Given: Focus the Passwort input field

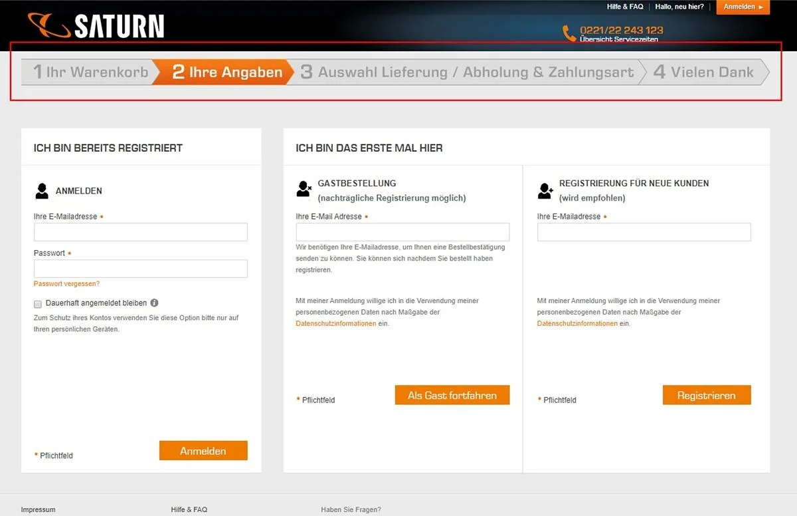Looking at the screenshot, I should click(141, 269).
